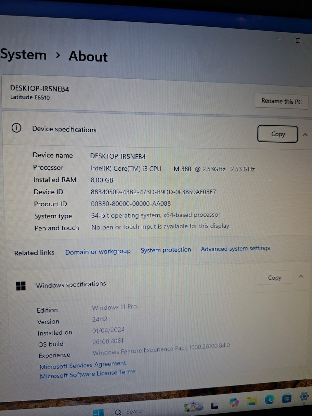Select the Device ID value 88340509-43B2
Image resolution: width=312 pixels, height=416 pixels.
click(x=153, y=192)
